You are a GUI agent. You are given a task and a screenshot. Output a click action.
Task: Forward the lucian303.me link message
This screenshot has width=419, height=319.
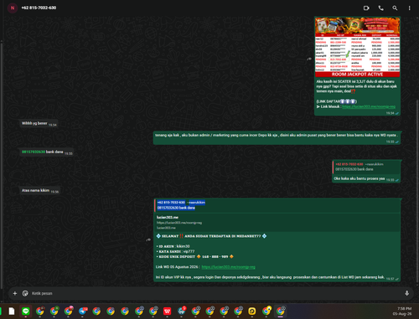point(148,239)
